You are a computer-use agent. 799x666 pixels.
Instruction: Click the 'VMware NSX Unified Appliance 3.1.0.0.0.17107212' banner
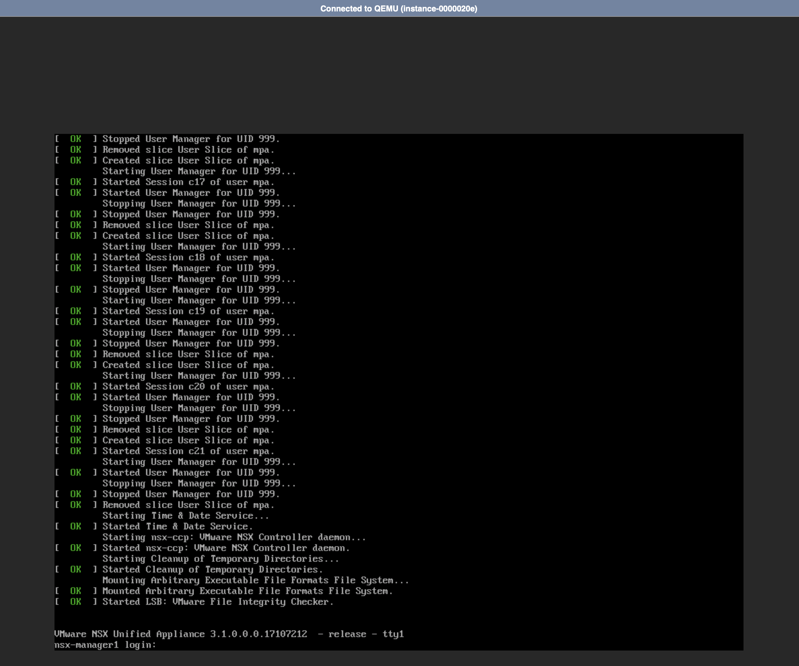(x=181, y=634)
